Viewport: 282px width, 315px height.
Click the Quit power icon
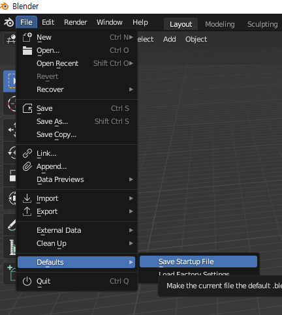pos(27,281)
